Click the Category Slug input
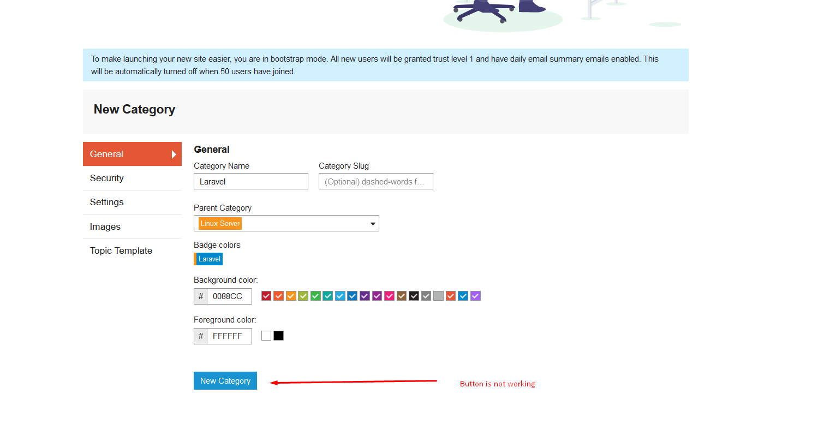 (x=375, y=181)
